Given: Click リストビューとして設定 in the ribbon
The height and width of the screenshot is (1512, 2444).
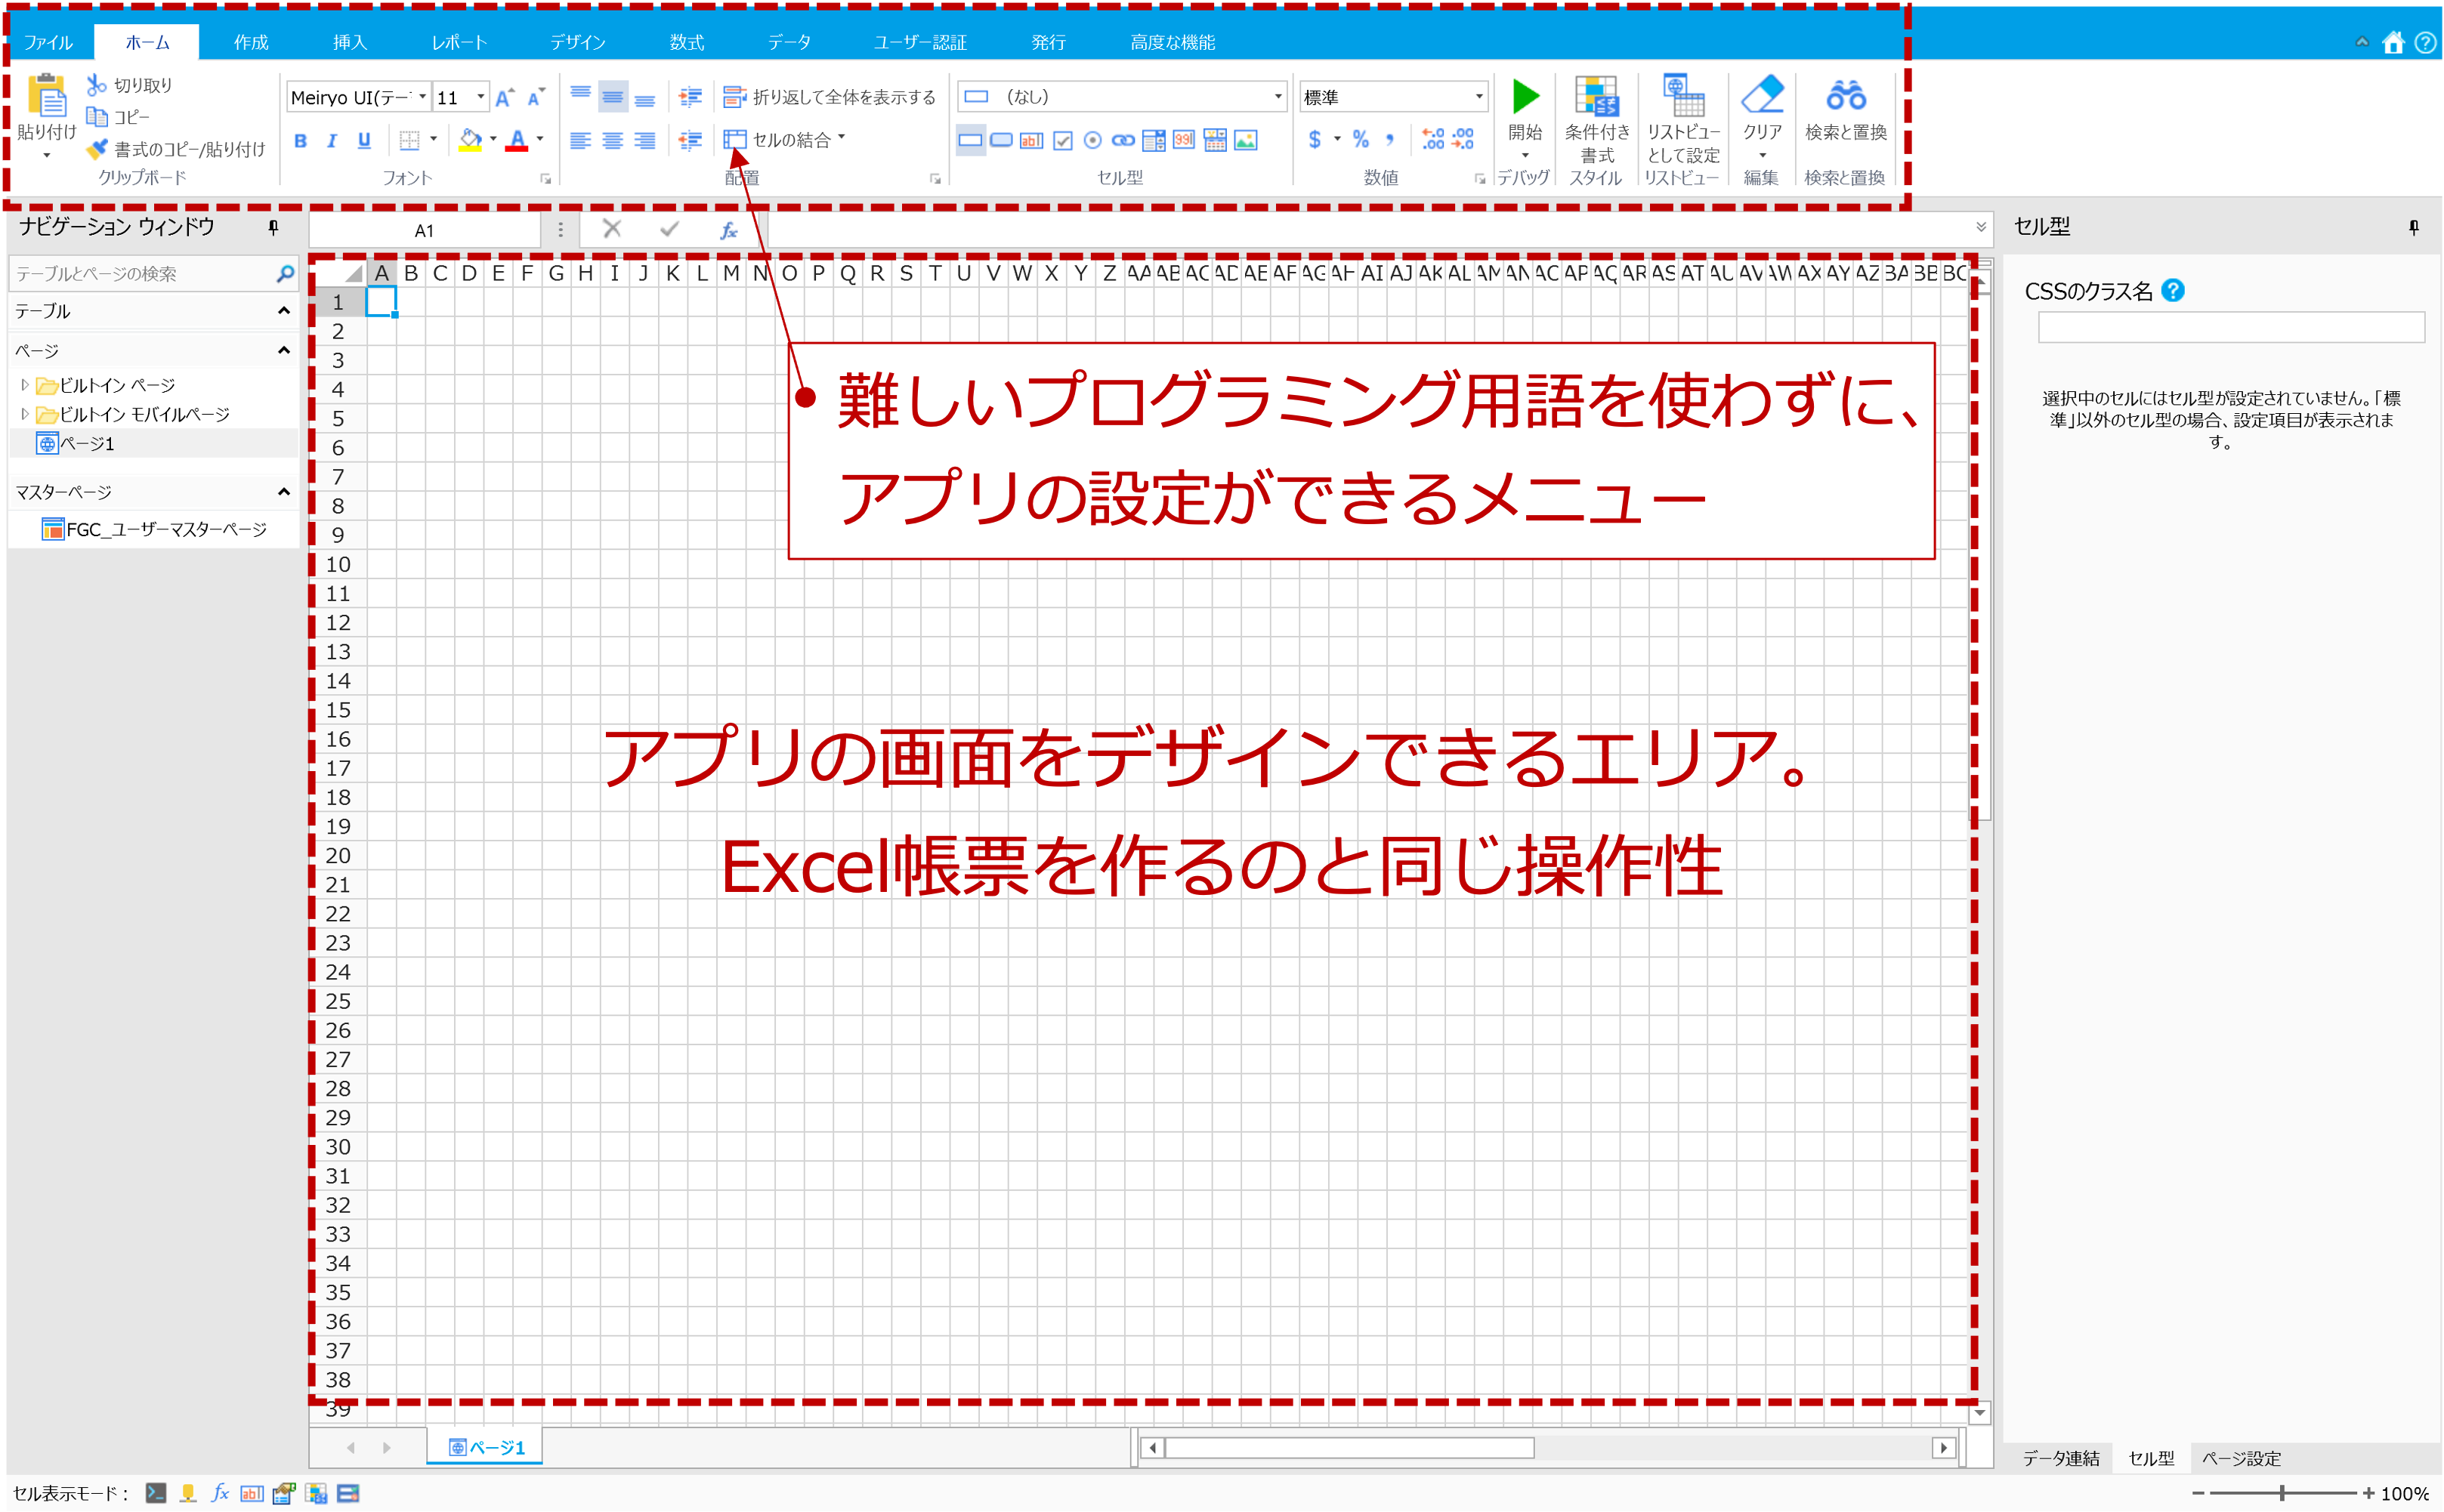Looking at the screenshot, I should [1684, 120].
